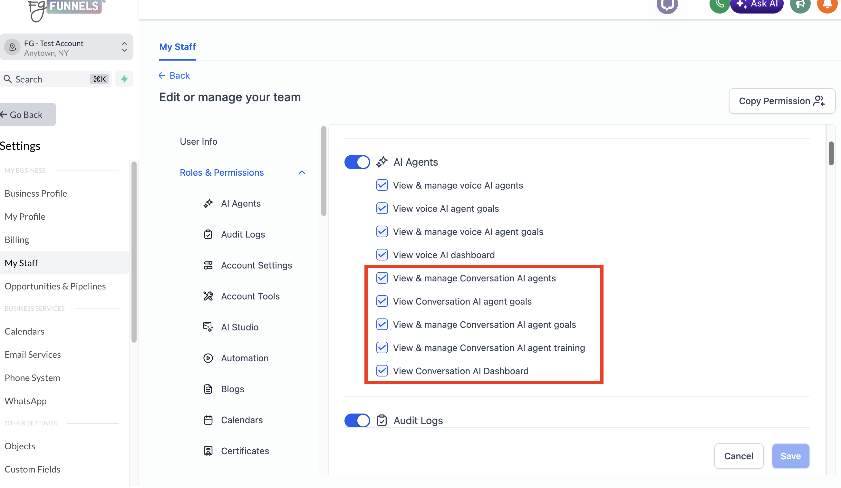This screenshot has height=488, width=841.
Task: Click the green lightning quick actions icon
Action: 124,79
